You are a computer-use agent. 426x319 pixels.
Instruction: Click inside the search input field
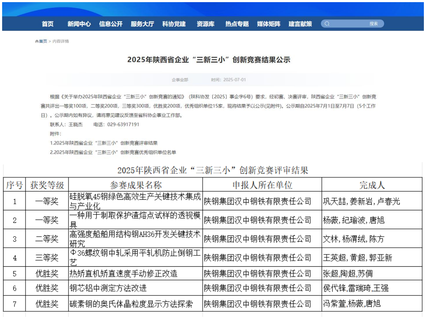tap(349, 24)
